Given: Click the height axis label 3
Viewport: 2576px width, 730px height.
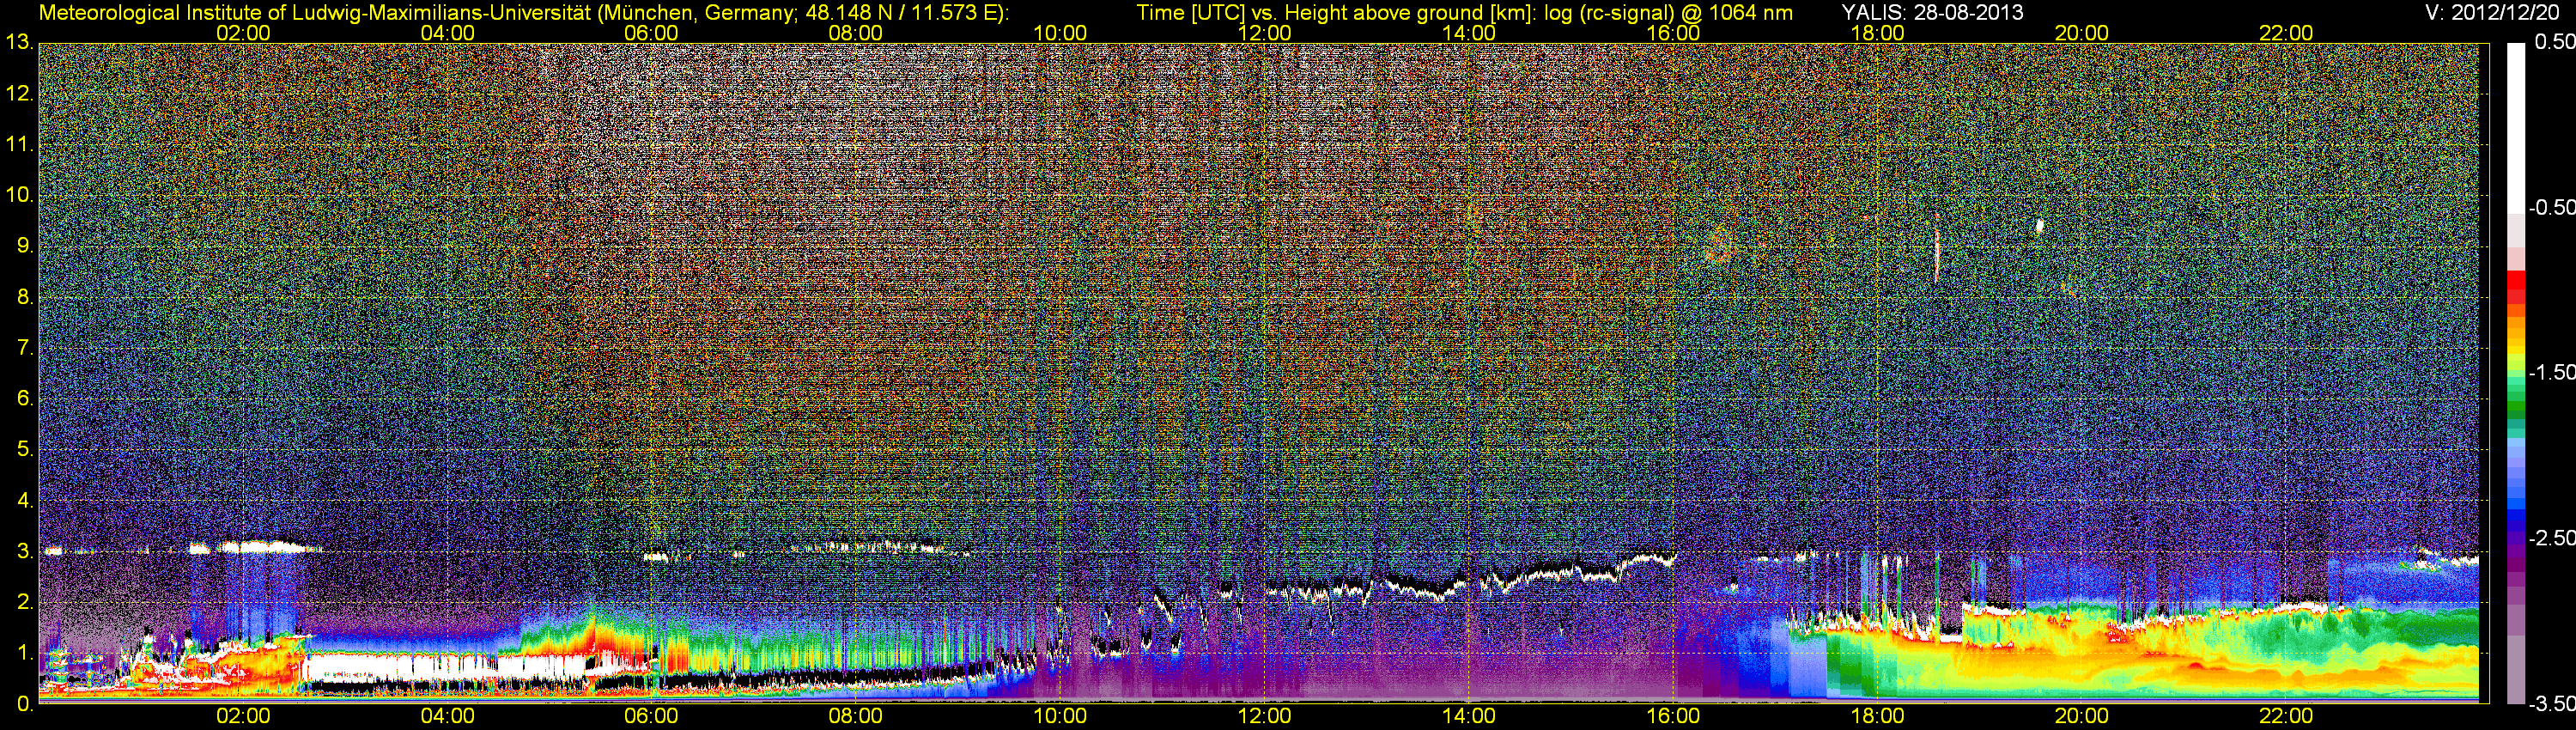Looking at the screenshot, I should pos(24,551).
